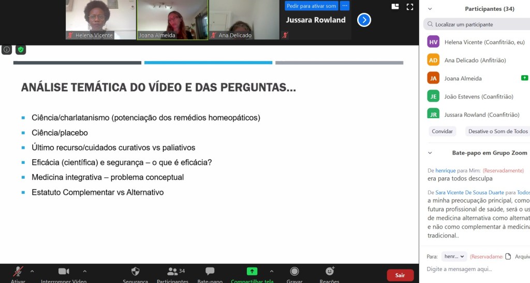Click the attach file icon in chat
Image resolution: width=530 pixels, height=283 pixels.
(508, 256)
